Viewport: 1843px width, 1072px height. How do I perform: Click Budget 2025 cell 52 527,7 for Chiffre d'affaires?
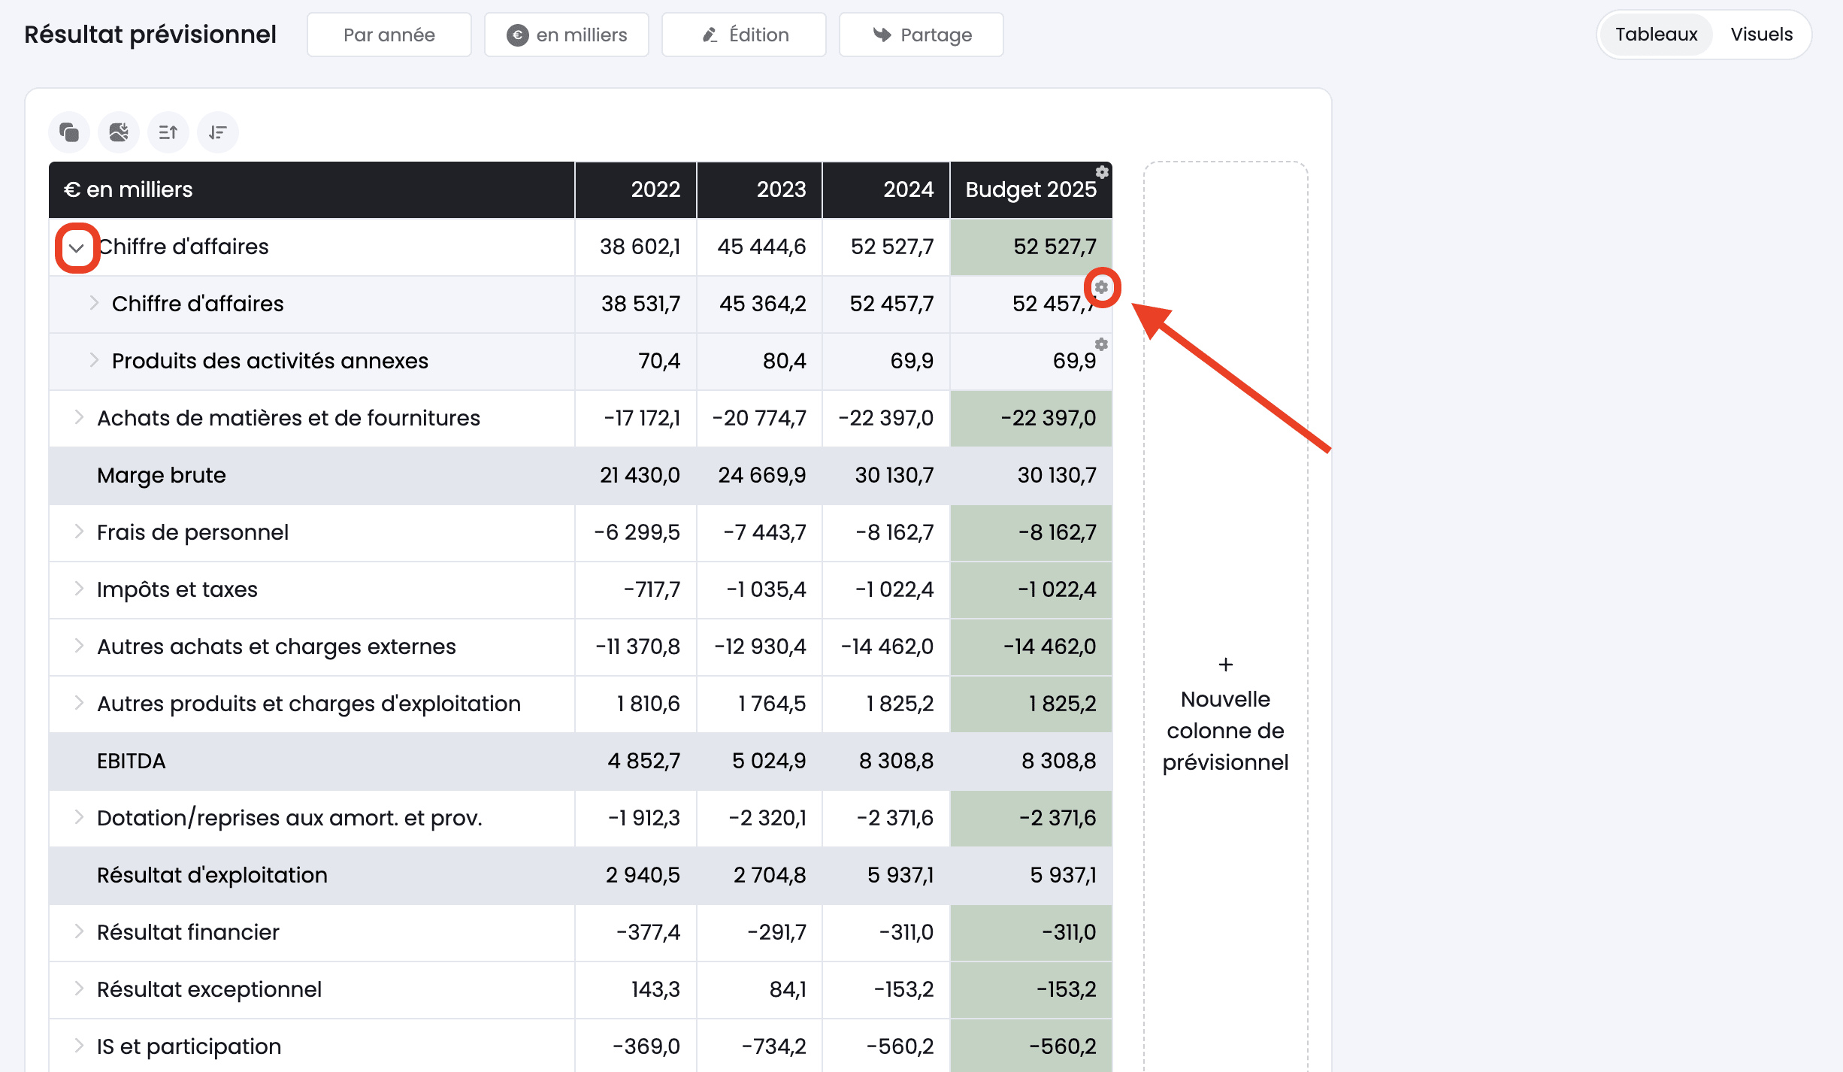point(1031,247)
